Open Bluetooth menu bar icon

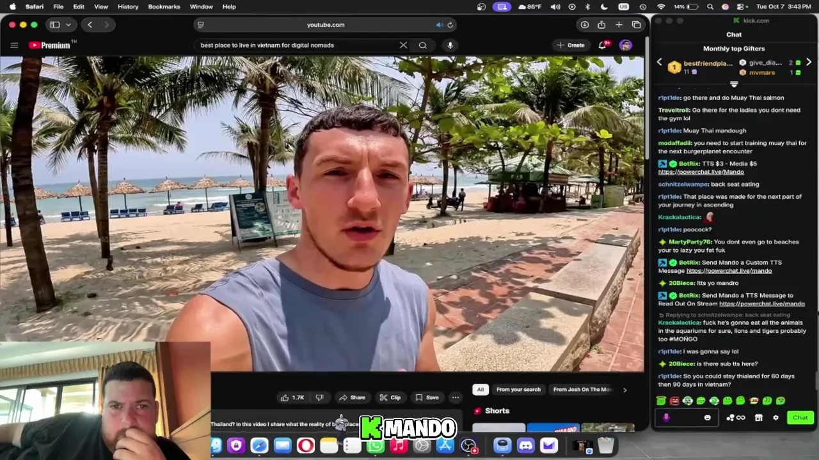587,6
